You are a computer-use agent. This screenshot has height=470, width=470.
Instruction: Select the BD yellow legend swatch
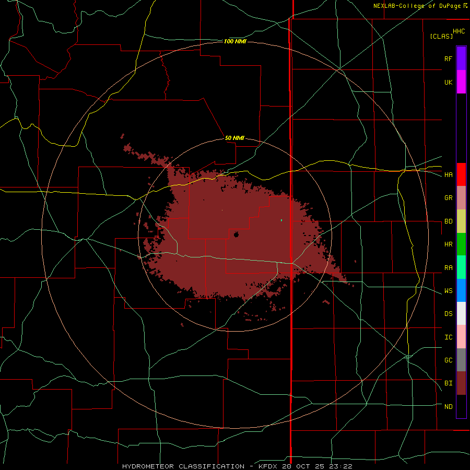coord(461,221)
